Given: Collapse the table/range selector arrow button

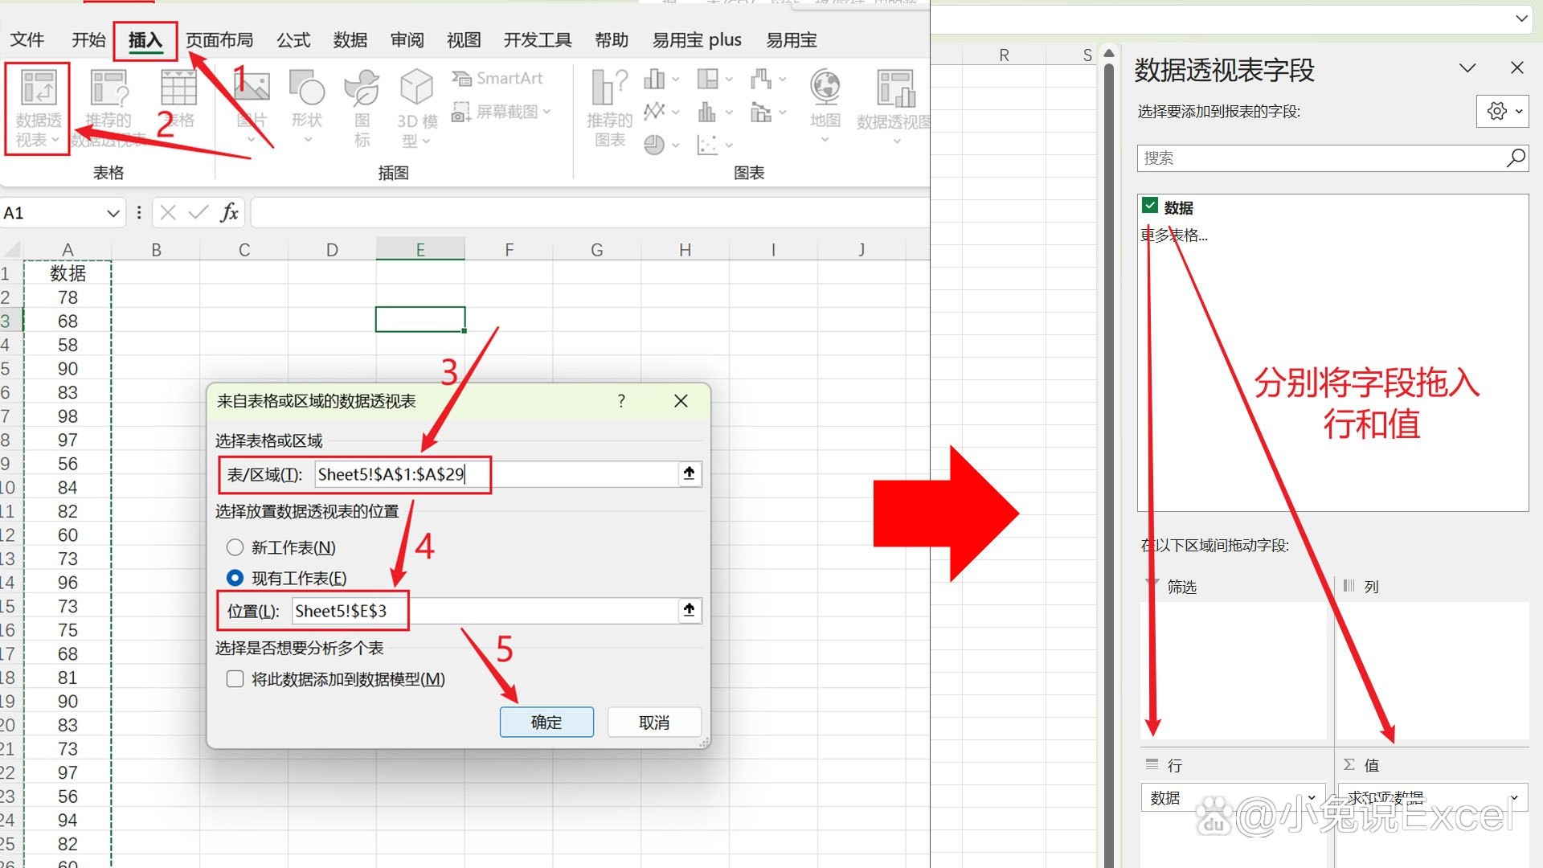Looking at the screenshot, I should 689,473.
